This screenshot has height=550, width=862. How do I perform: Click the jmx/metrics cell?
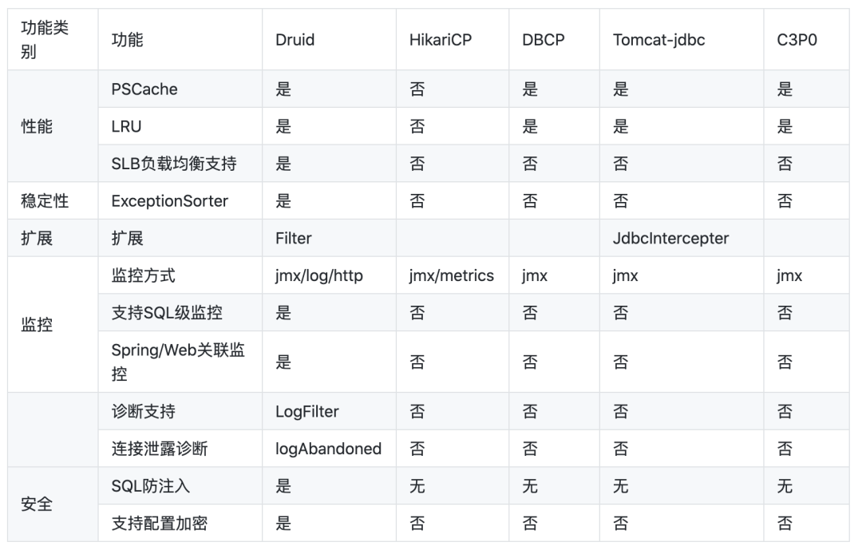coord(451,275)
